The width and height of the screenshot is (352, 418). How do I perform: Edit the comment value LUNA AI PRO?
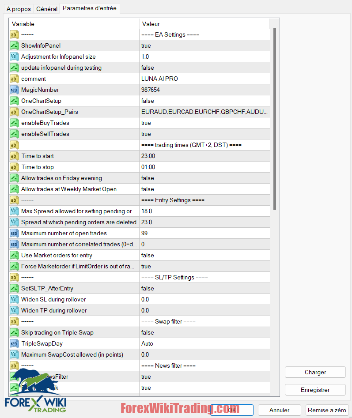point(204,79)
